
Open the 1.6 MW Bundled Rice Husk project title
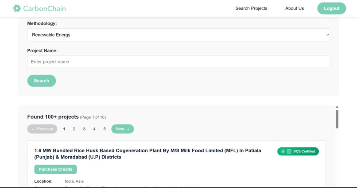click(x=148, y=154)
